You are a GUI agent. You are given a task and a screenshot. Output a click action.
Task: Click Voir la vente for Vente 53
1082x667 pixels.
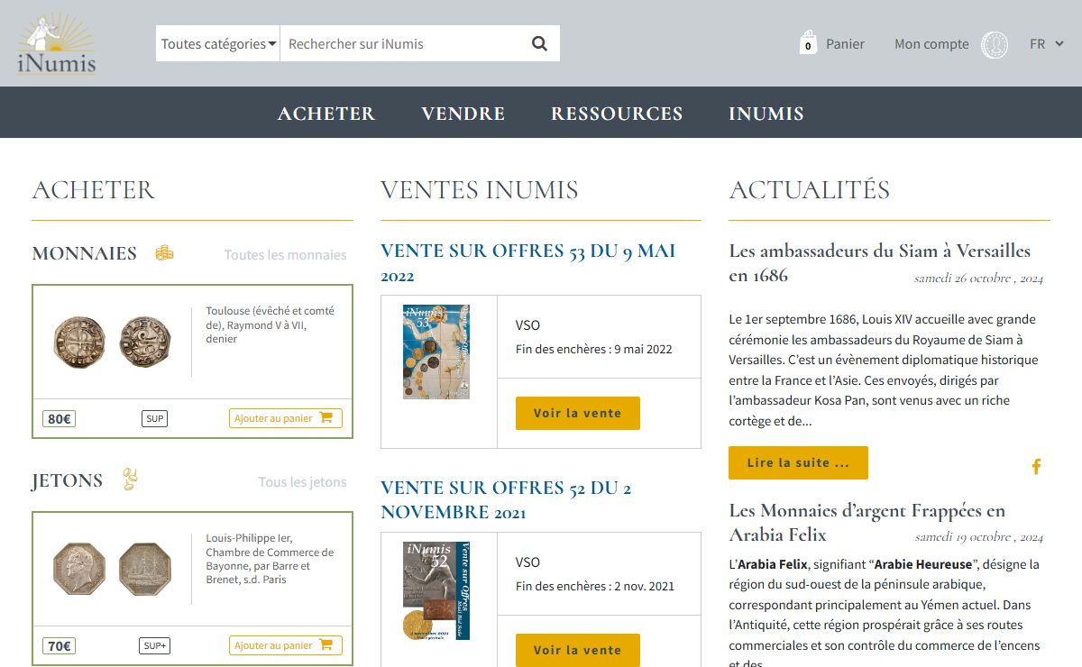pyautogui.click(x=578, y=413)
